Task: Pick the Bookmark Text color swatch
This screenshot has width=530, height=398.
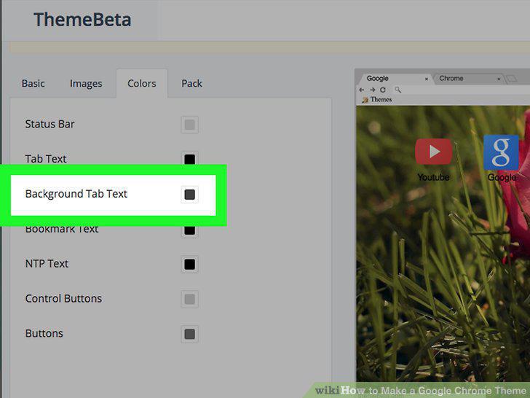Action: pos(189,230)
